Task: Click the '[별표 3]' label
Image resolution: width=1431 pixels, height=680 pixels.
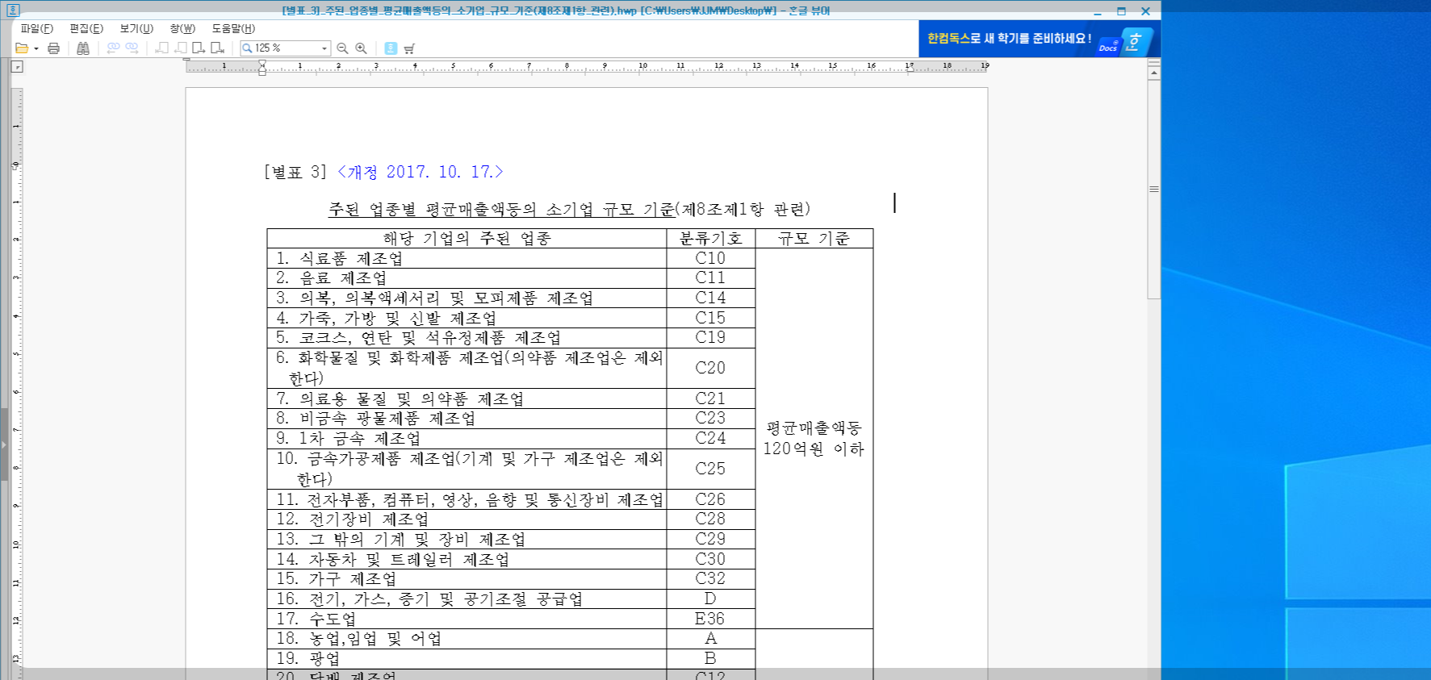Action: point(295,172)
